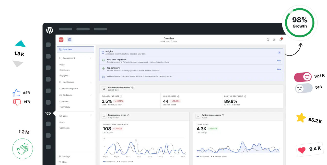Image resolution: width=327 pixels, height=165 pixels.
Task: Click the green 17.45% increase badge
Action: (x=213, y=129)
